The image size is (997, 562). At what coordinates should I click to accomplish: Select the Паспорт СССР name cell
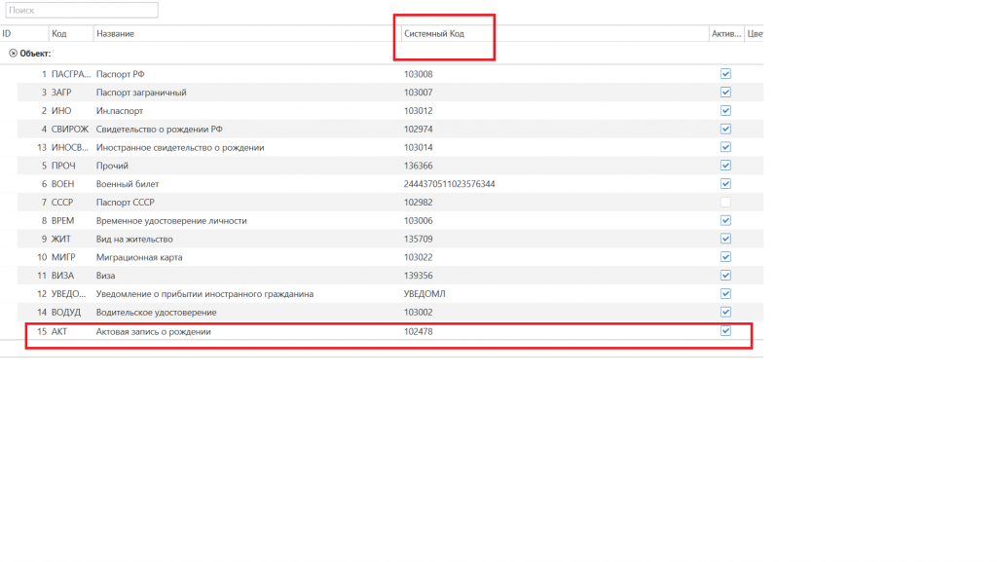pyautogui.click(x=126, y=203)
